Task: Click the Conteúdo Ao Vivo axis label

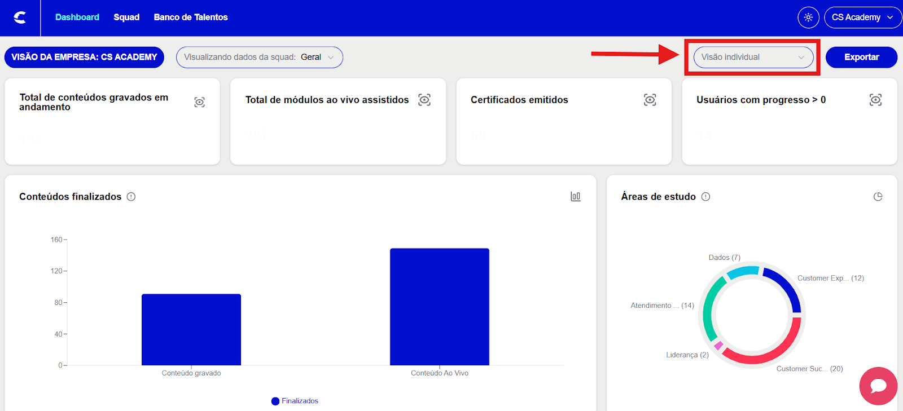Action: [x=440, y=373]
